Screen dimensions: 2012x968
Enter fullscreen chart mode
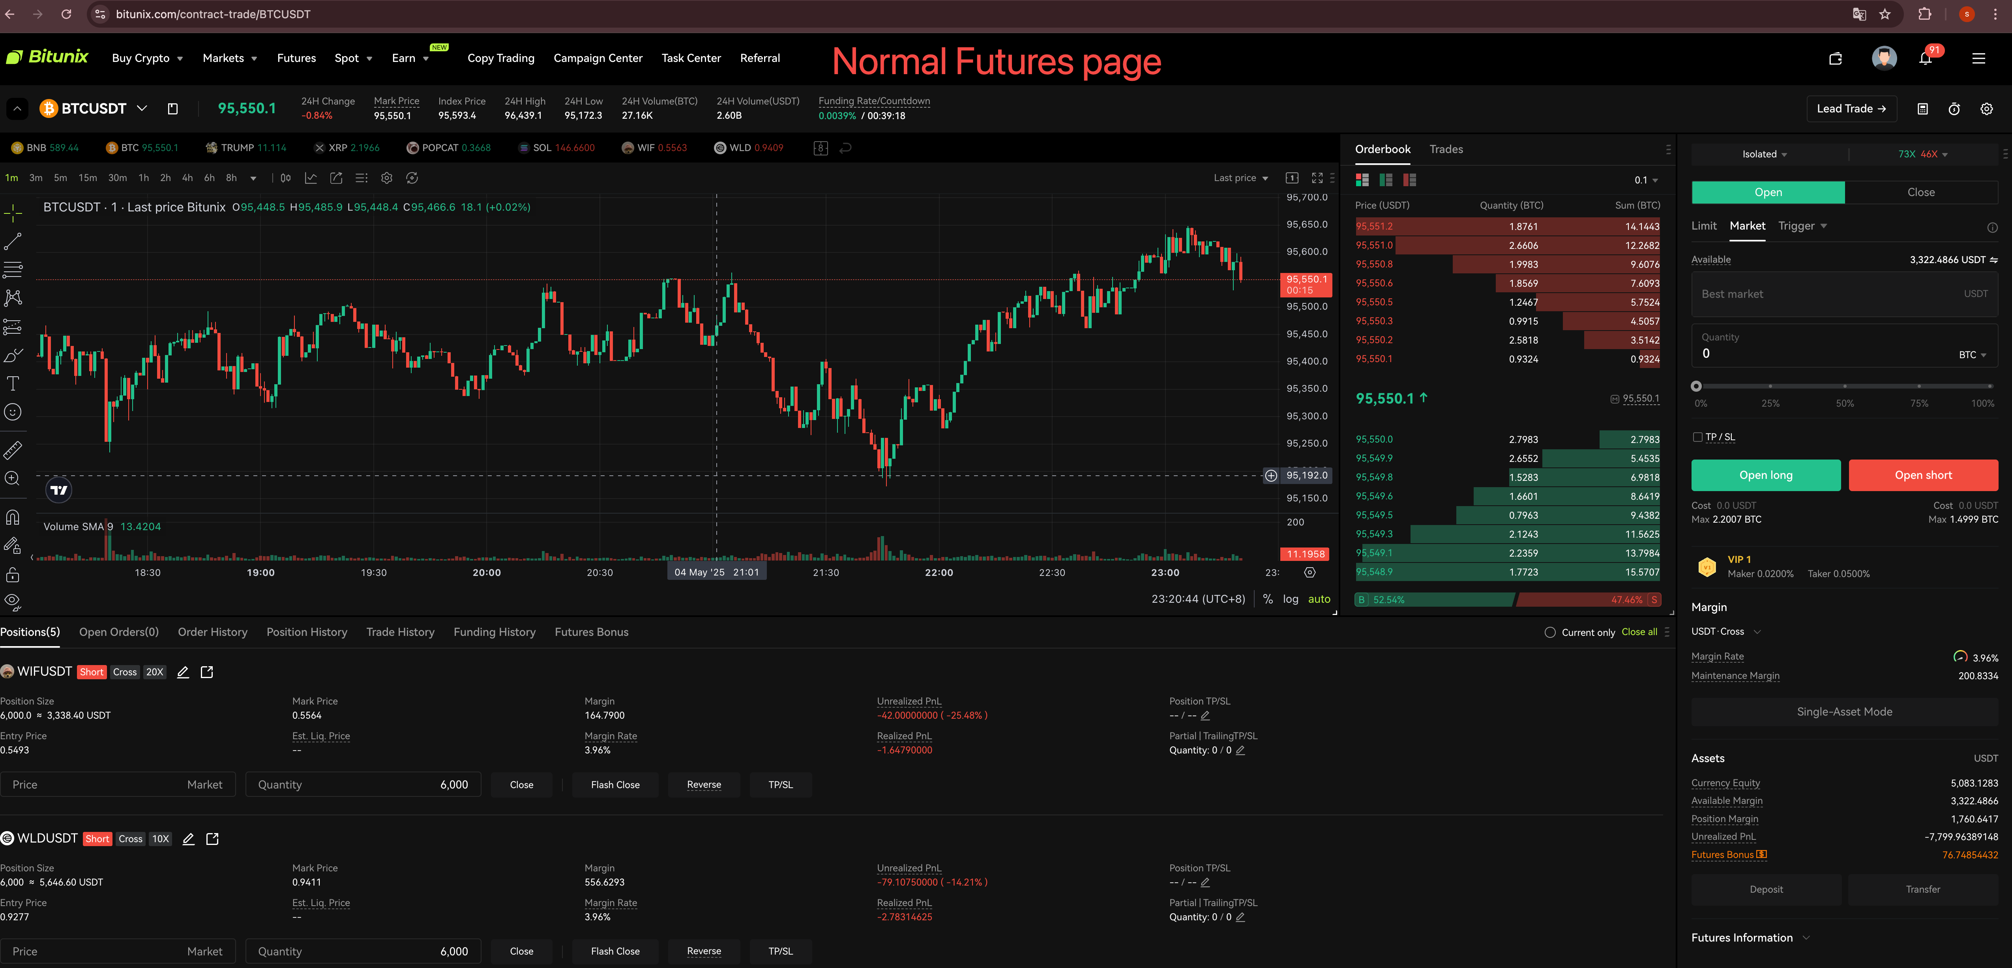(x=1317, y=178)
